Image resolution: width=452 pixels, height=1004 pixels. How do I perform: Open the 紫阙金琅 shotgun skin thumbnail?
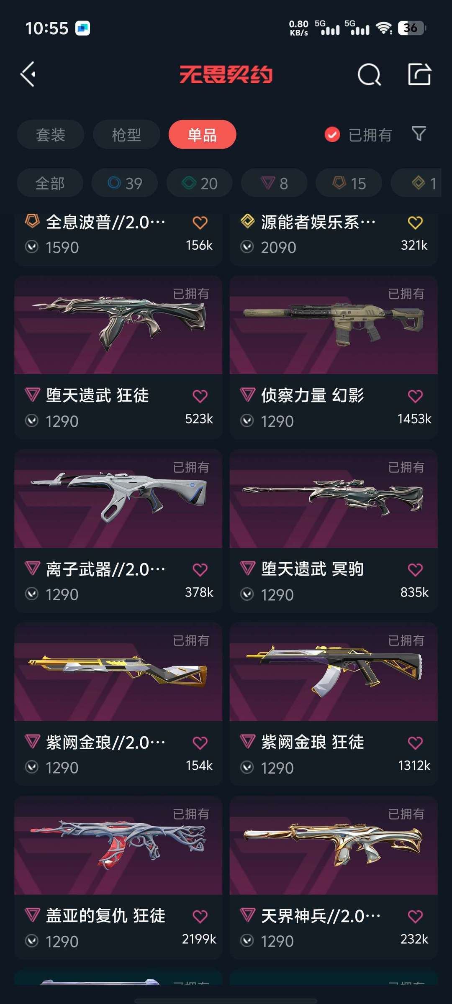118,672
